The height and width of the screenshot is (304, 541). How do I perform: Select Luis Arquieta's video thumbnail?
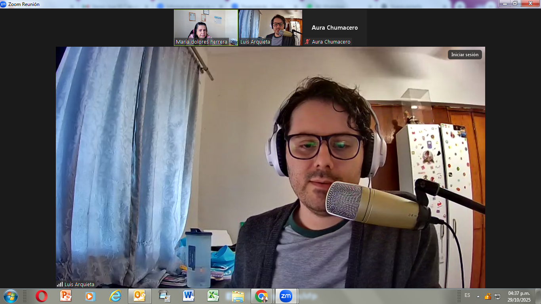(x=270, y=27)
